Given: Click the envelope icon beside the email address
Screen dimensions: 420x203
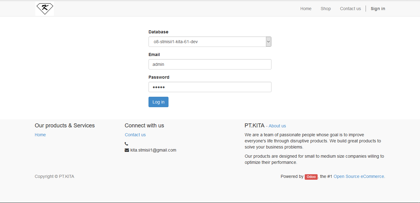Looking at the screenshot, I should [127, 150].
